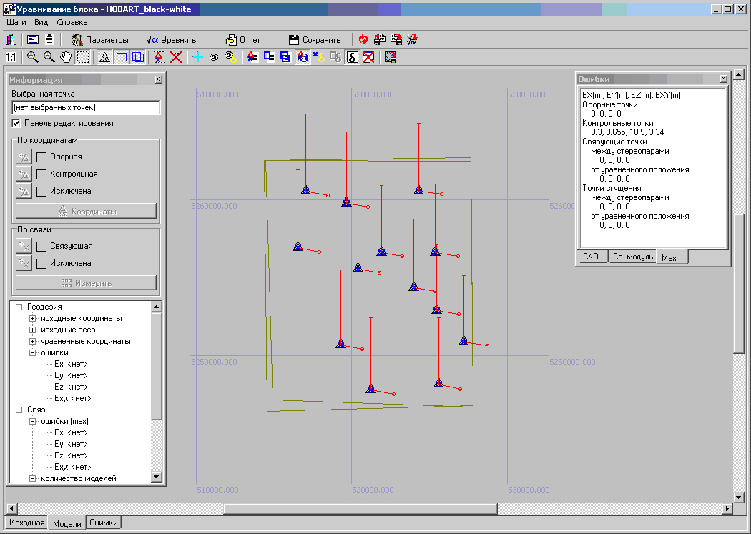
Task: Expand the уравненные координаты tree node
Action: [x=32, y=341]
